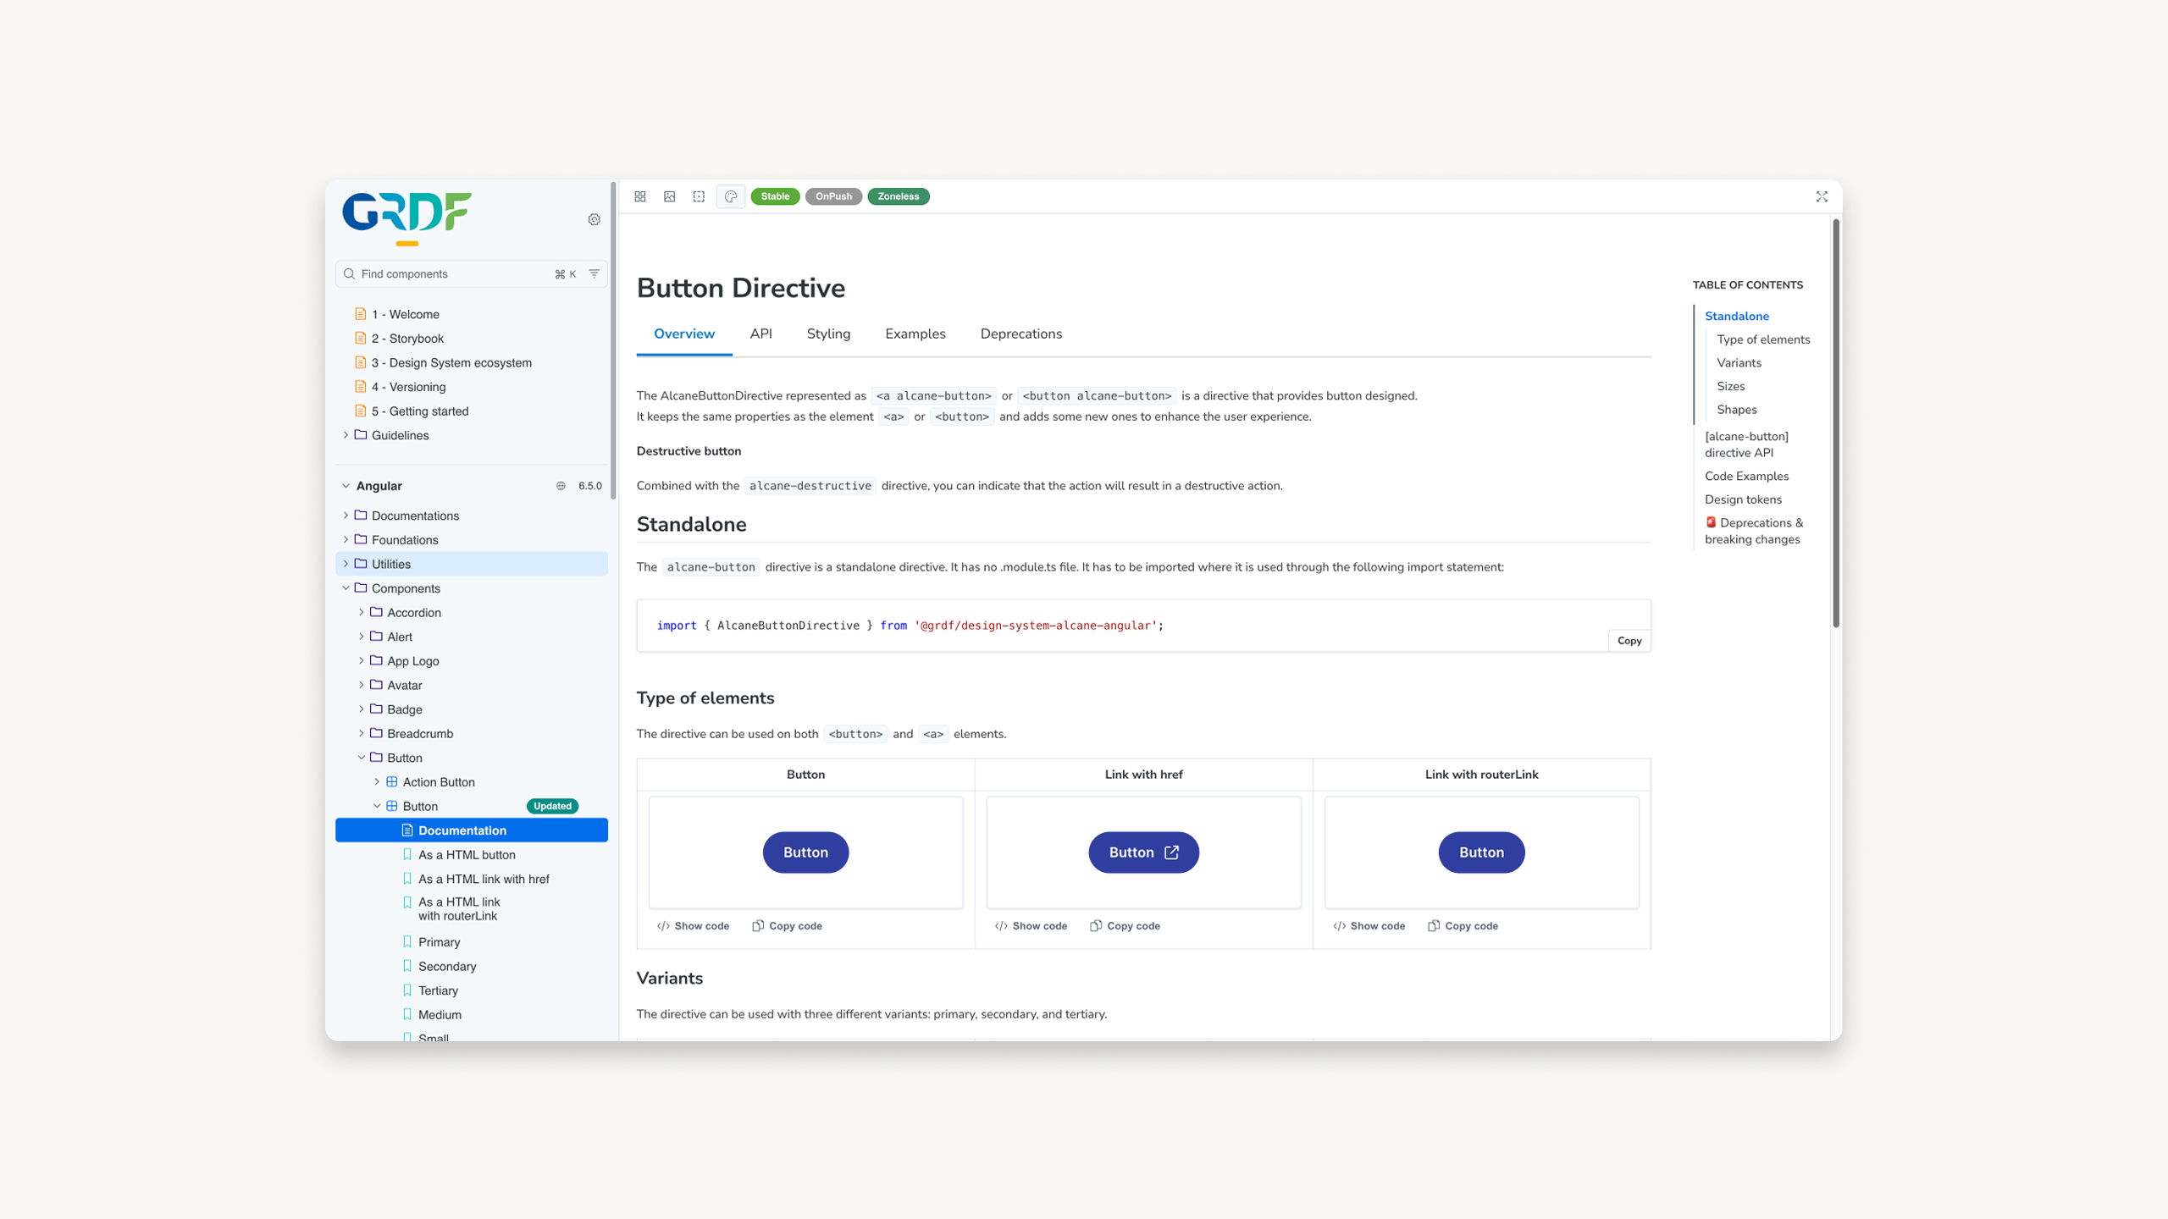Viewport: 2168px width, 1219px height.
Task: Open Code Examples in contents
Action: point(1746,476)
